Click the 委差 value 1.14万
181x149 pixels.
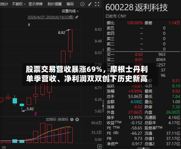click(x=174, y=23)
